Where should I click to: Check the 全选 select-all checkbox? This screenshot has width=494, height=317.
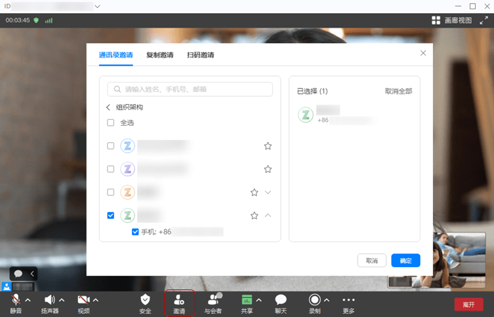111,122
